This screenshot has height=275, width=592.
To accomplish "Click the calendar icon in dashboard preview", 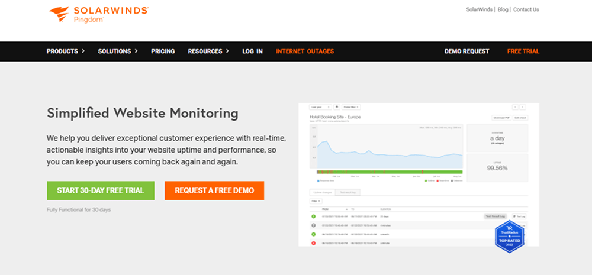I will click(337, 107).
